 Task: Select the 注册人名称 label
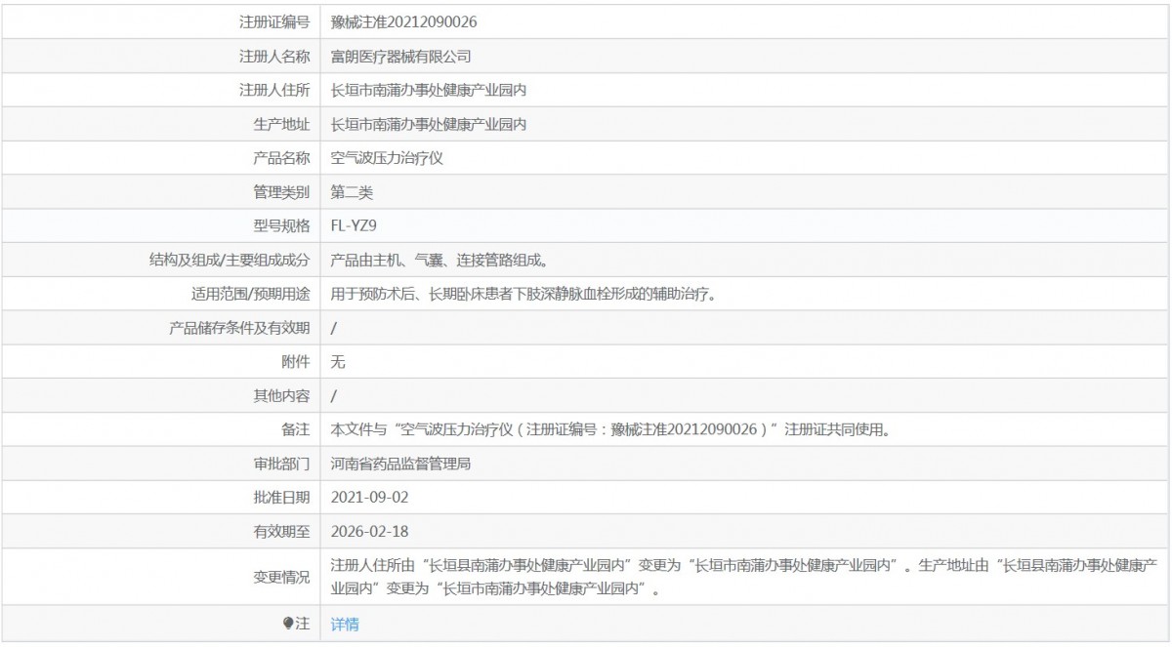(x=274, y=57)
